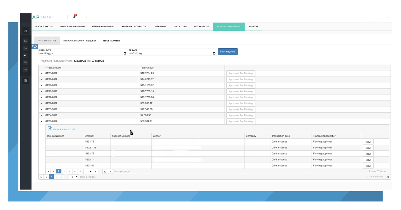This screenshot has width=401, height=210.
Task: Open the notifications bell icon
Action: click(74, 17)
